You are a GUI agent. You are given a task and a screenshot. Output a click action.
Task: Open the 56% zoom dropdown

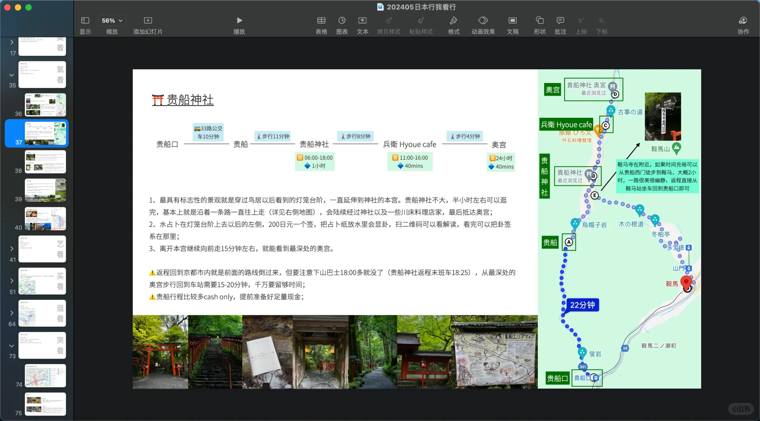click(112, 20)
